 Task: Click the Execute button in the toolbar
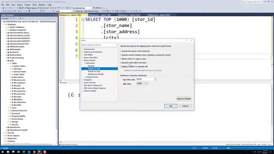78,11
